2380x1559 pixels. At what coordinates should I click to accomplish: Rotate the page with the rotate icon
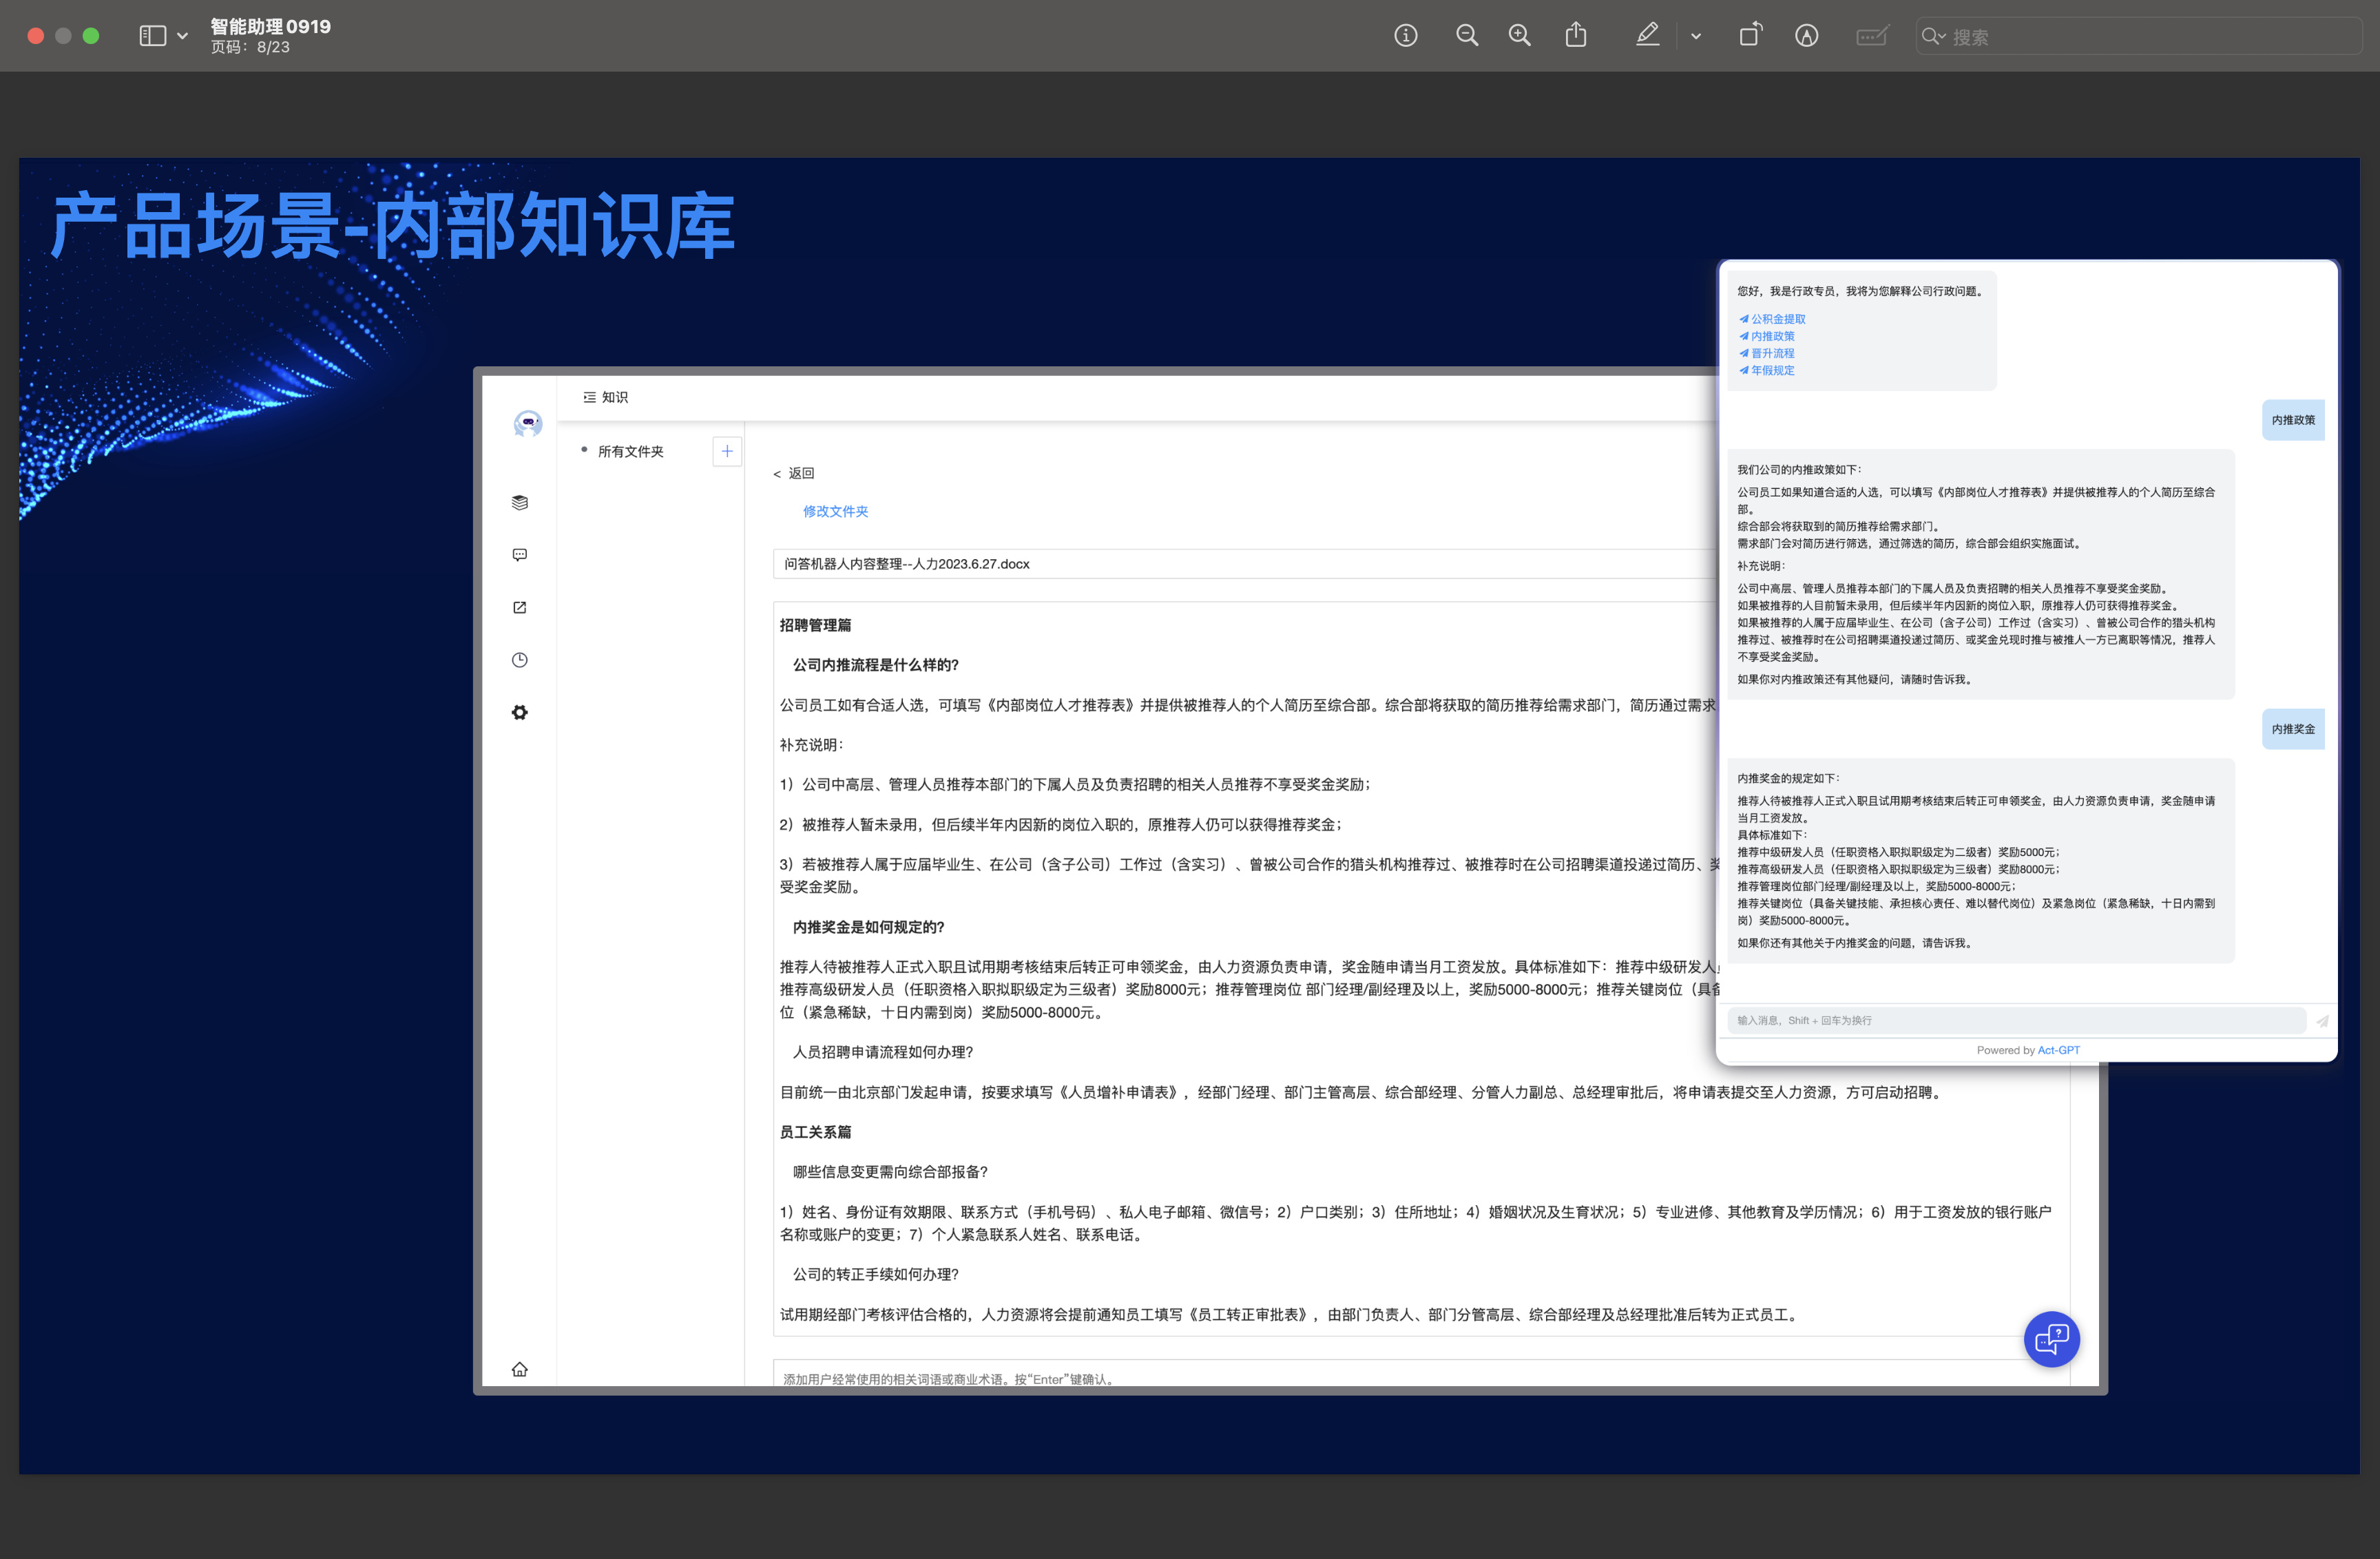(x=1750, y=36)
